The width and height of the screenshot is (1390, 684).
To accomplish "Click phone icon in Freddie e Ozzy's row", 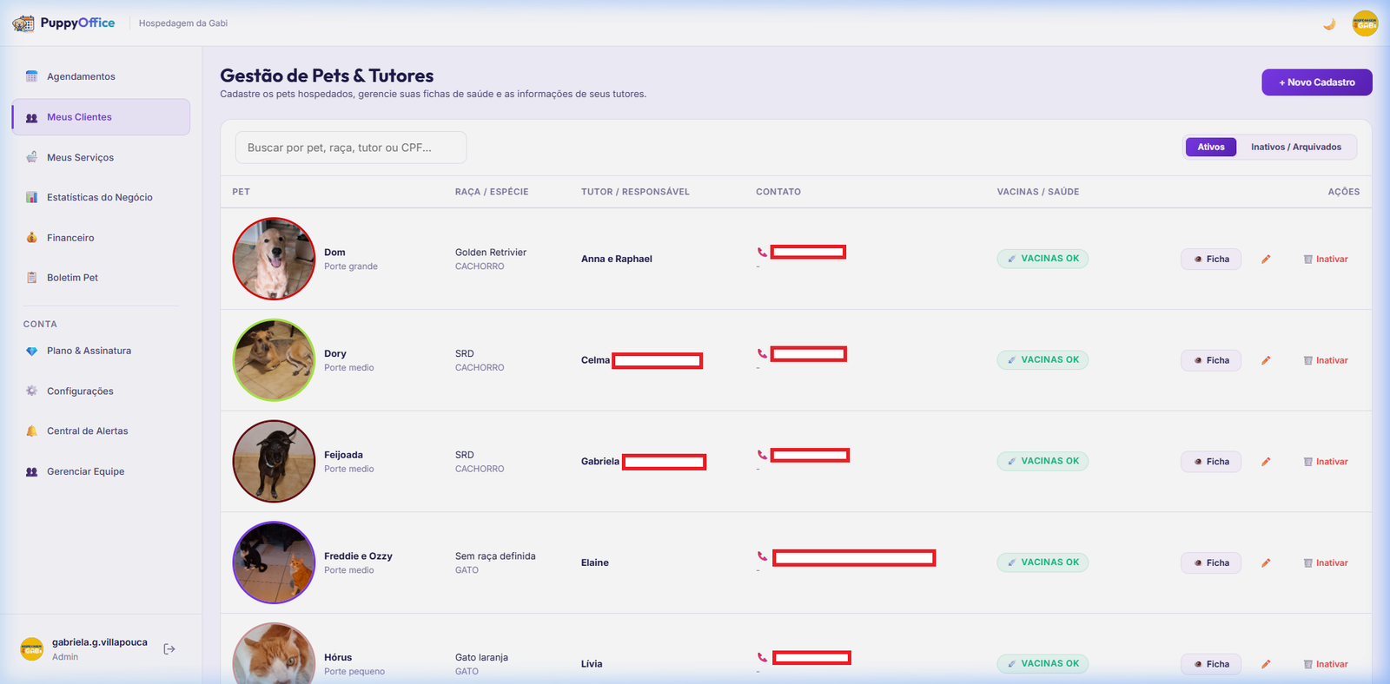I will tap(762, 556).
